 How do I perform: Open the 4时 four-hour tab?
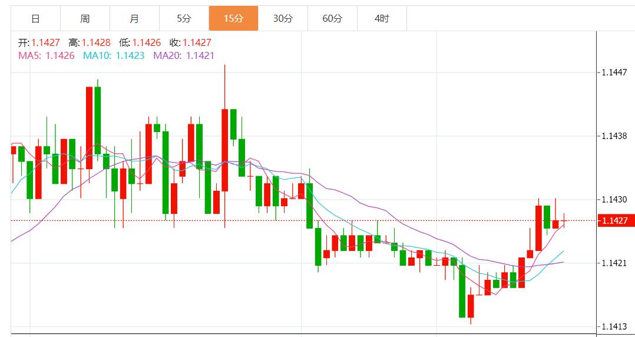382,19
